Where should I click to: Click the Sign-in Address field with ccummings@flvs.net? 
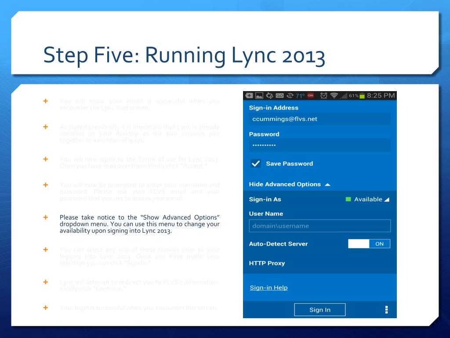[x=320, y=119]
